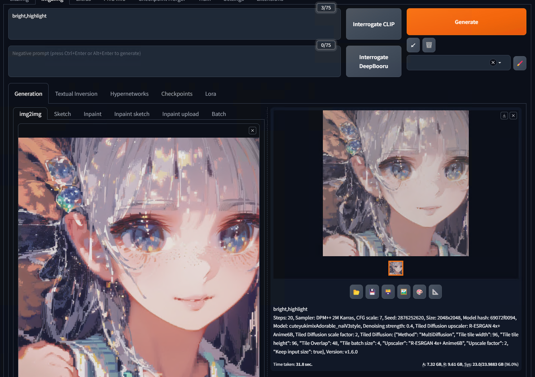Screen dimensions: 535x377
Task: Open the Inpaint upload sub-tab
Action: [x=180, y=114]
